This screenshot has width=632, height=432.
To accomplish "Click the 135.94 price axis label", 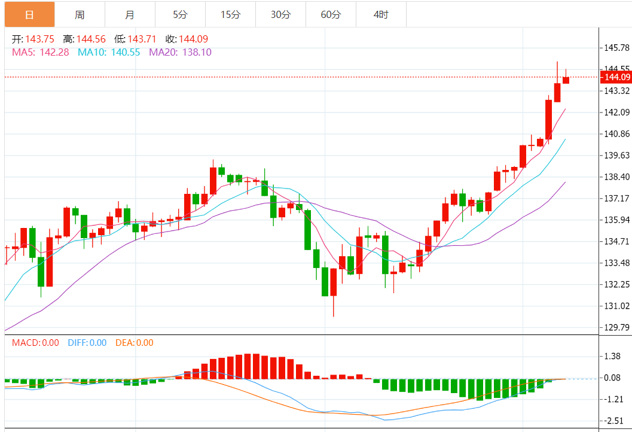I will [x=616, y=220].
